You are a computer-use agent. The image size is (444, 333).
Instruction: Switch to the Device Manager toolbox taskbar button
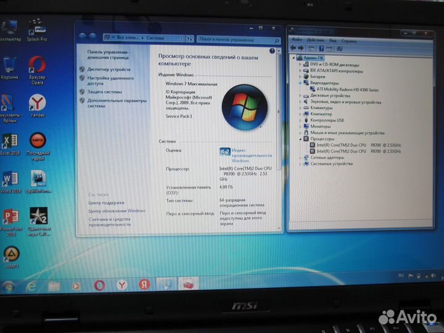tap(188, 284)
